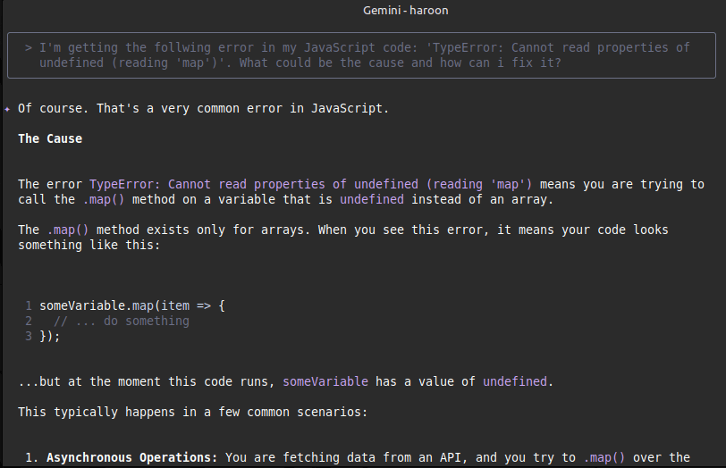The height and width of the screenshot is (468, 726).
Task: Click the closing '});' code line
Action: tap(50, 336)
